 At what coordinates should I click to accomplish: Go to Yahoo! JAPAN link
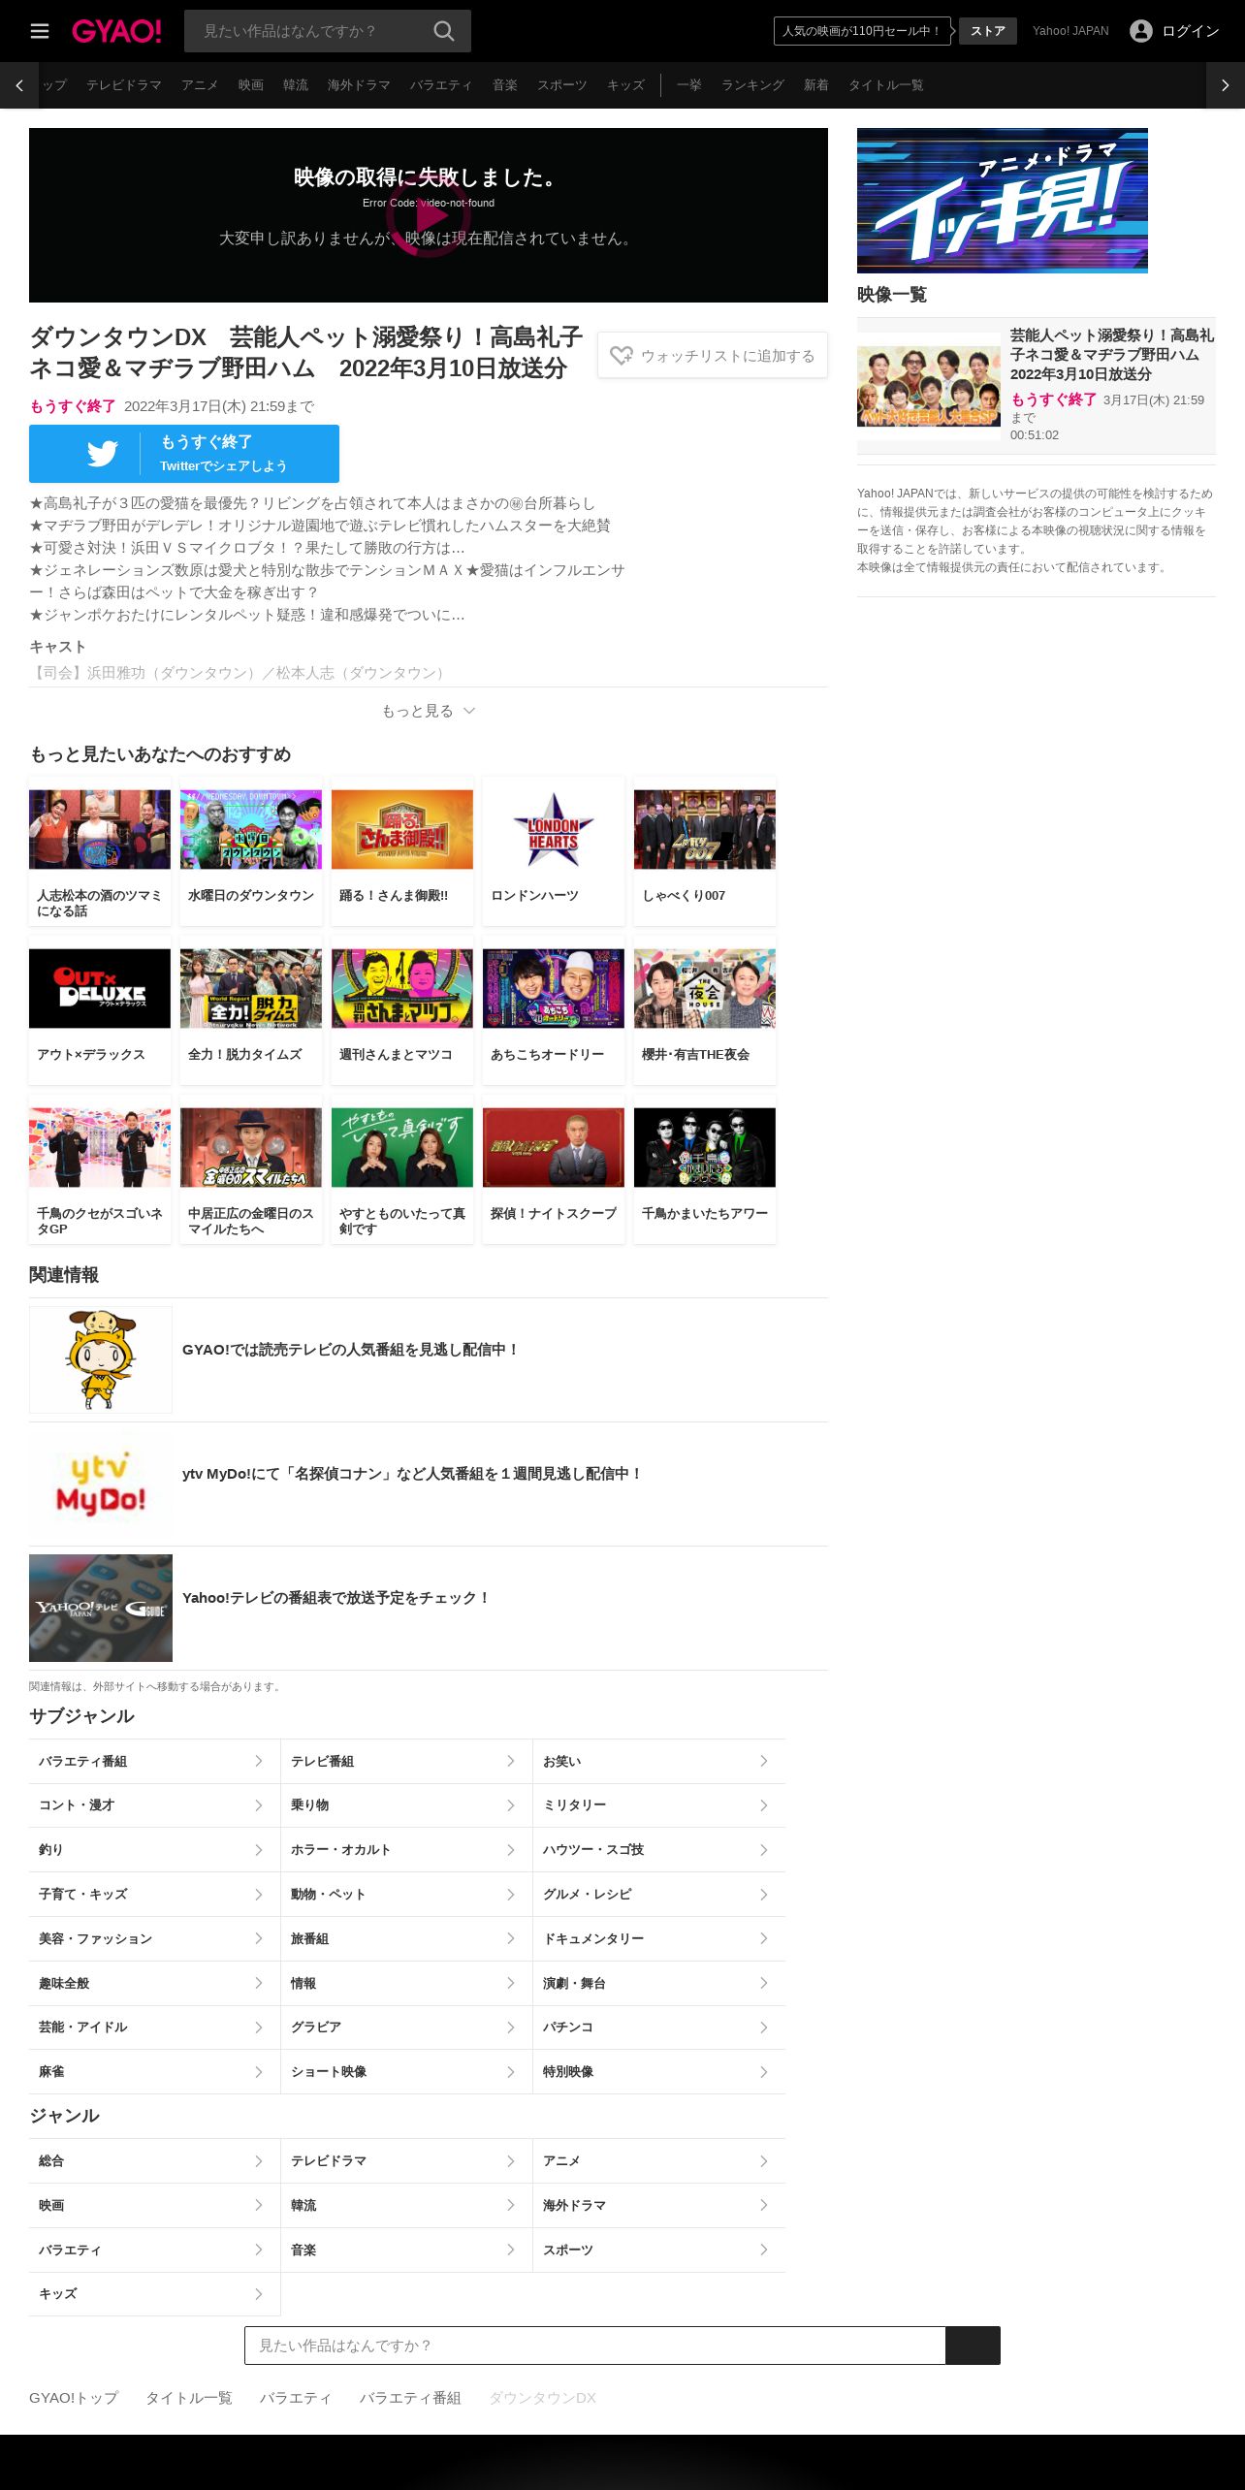tap(1070, 31)
